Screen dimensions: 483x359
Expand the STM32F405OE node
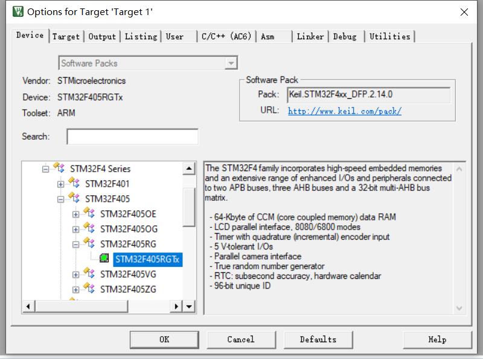[76, 214]
